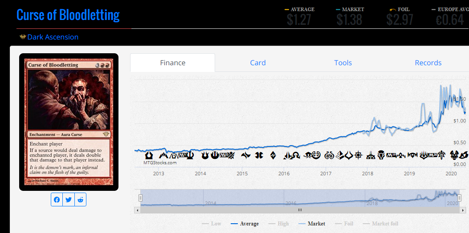Click the 2016 label on the chart axis
Screen dimensions: 469x233
[x=284, y=174]
